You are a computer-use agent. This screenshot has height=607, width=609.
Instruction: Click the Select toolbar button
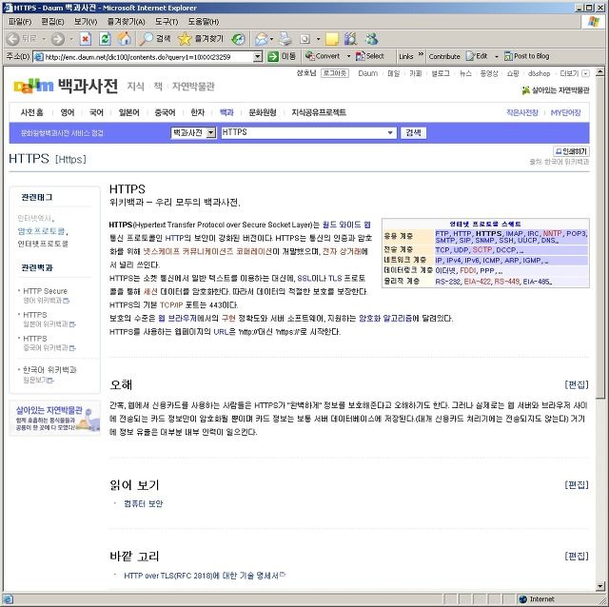(370, 56)
